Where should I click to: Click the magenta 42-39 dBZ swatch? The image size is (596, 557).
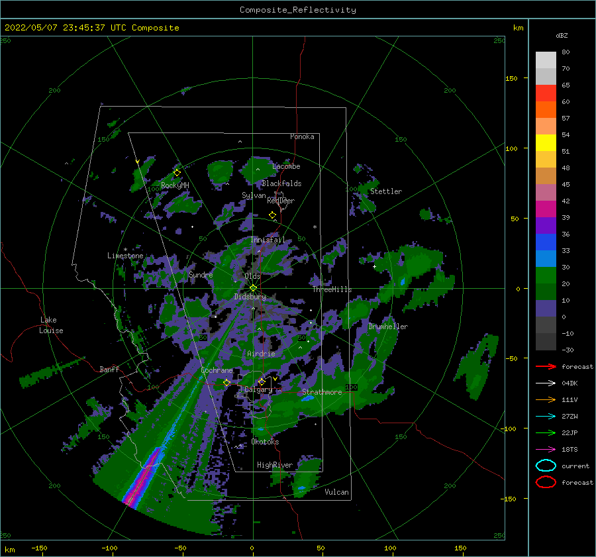point(546,209)
